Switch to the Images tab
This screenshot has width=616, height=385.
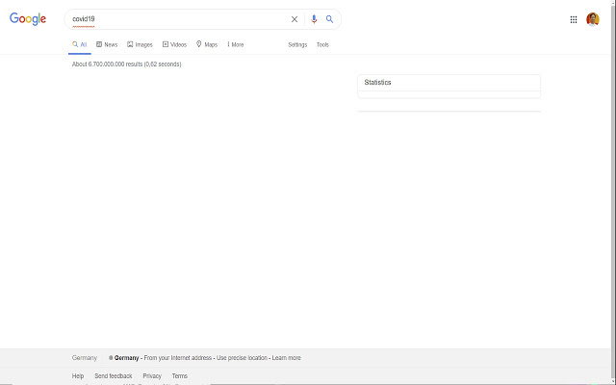[140, 45]
